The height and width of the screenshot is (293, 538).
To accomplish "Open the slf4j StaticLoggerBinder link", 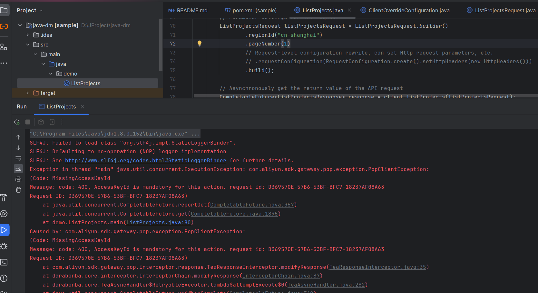I will pyautogui.click(x=145, y=160).
